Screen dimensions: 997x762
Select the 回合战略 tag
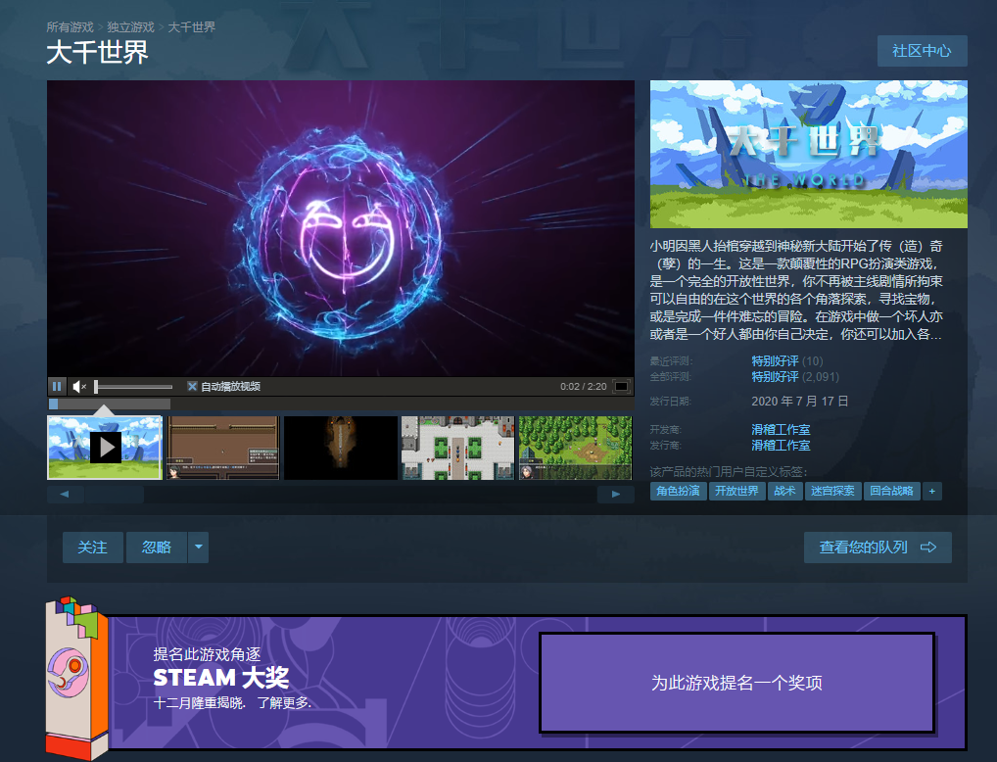[891, 491]
